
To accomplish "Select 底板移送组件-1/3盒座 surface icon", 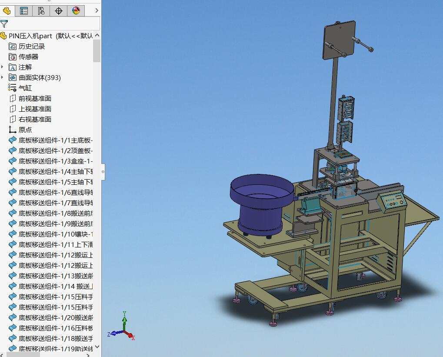I will (13, 161).
